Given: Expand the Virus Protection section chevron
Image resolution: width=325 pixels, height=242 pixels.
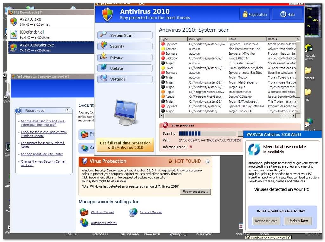Looking at the screenshot, I should point(208,161).
